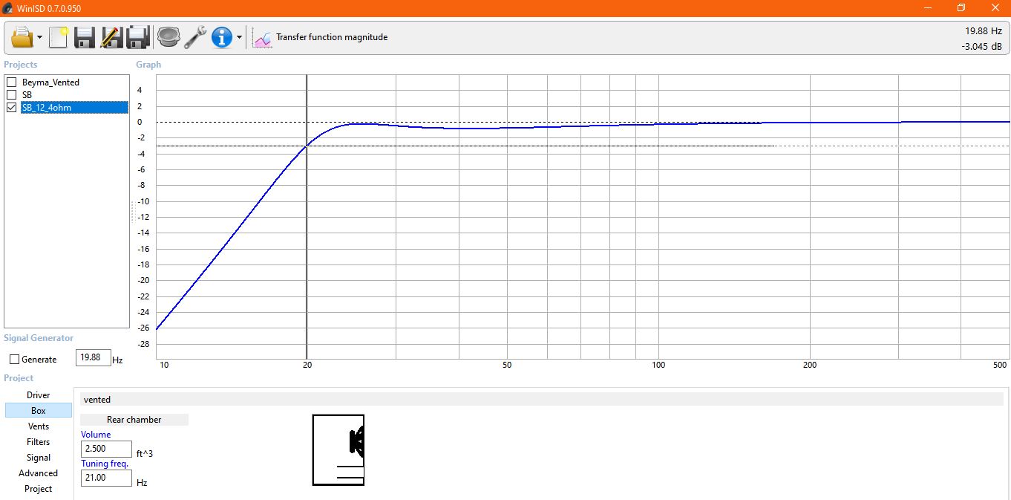Click the vented box diagram thumbnail
Screen dimensions: 1011x500
pos(338,449)
